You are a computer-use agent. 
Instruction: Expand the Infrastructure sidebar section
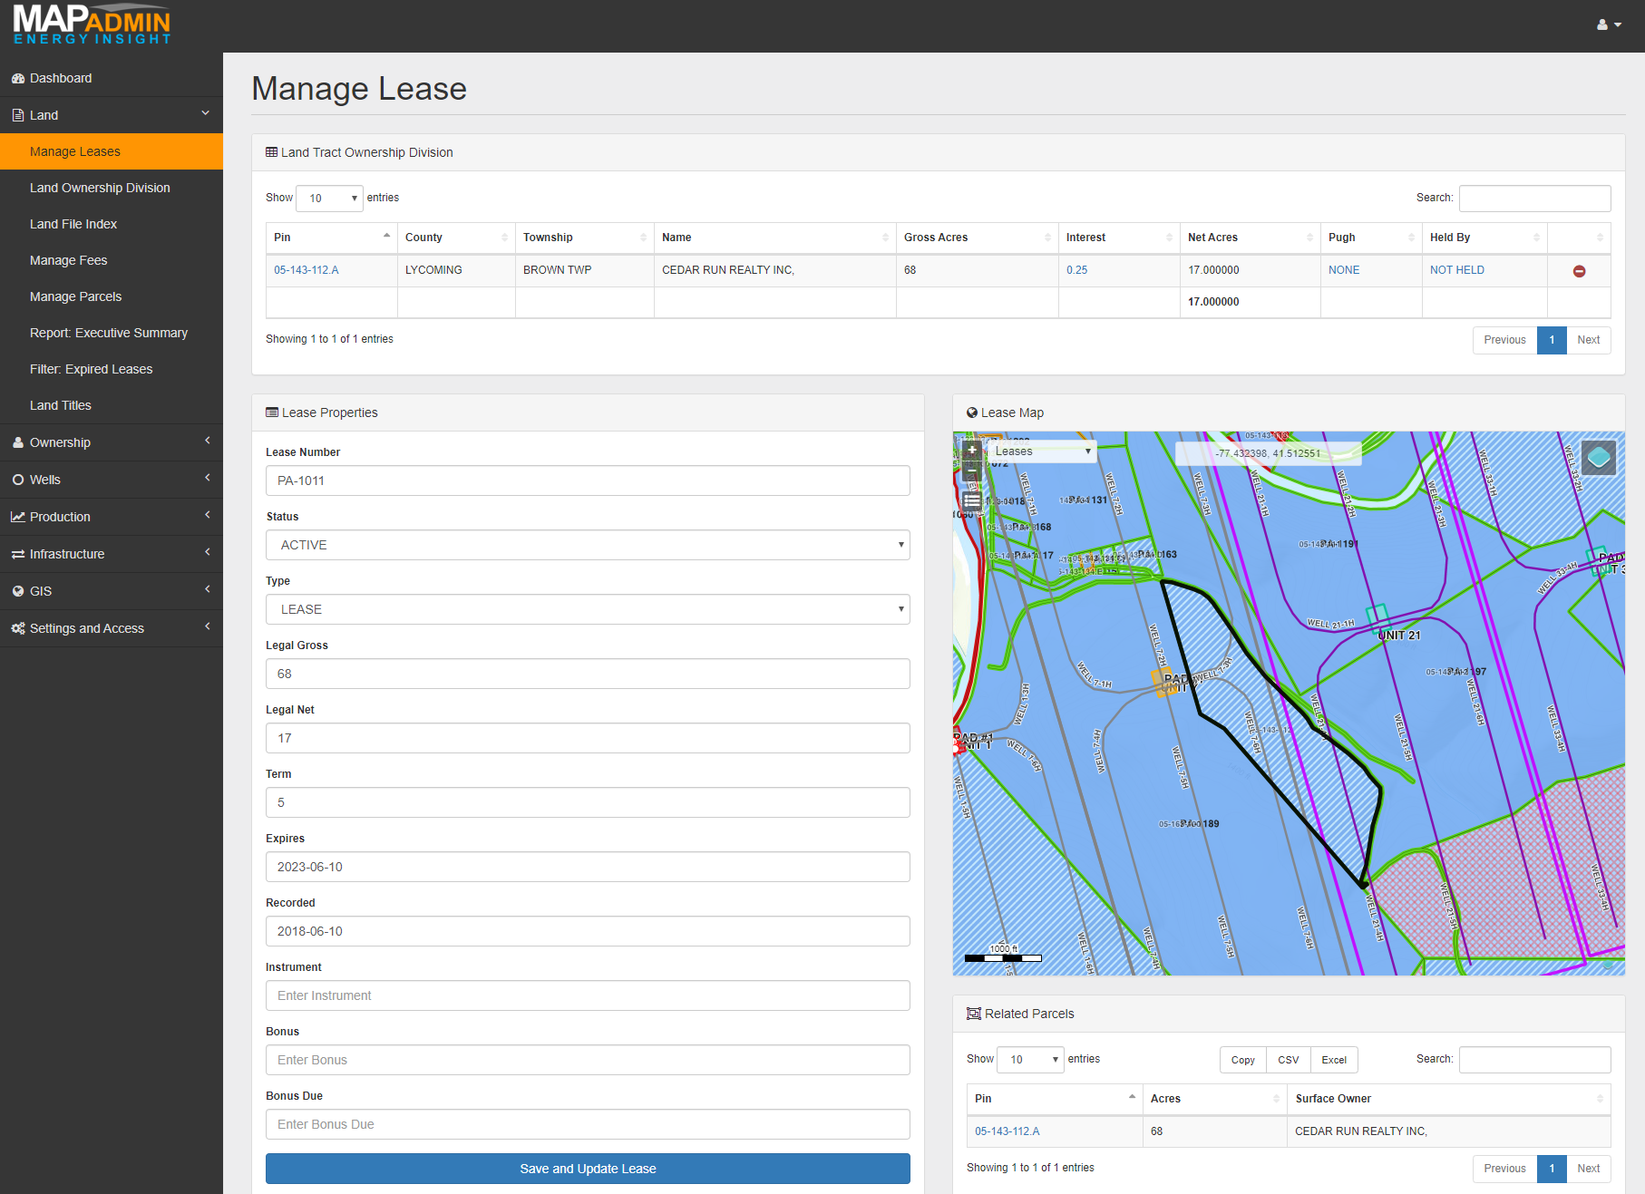[x=112, y=554]
